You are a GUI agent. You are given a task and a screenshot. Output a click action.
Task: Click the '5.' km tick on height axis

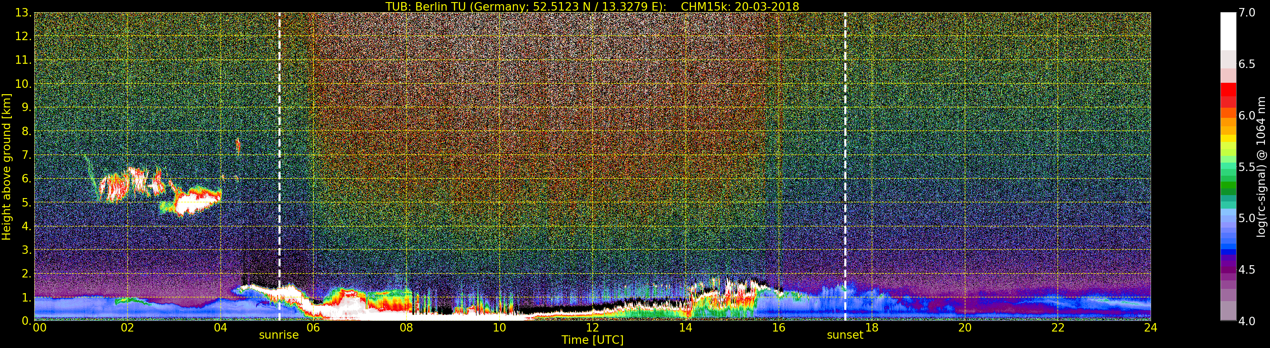pos(26,202)
